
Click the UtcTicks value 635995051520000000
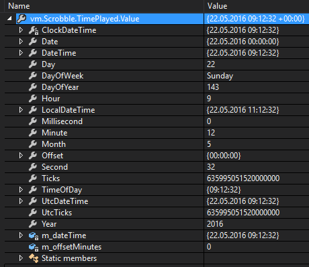(x=243, y=213)
